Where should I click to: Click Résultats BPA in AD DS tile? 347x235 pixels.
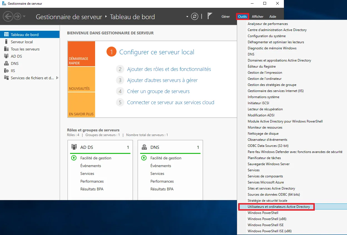coord(92,189)
